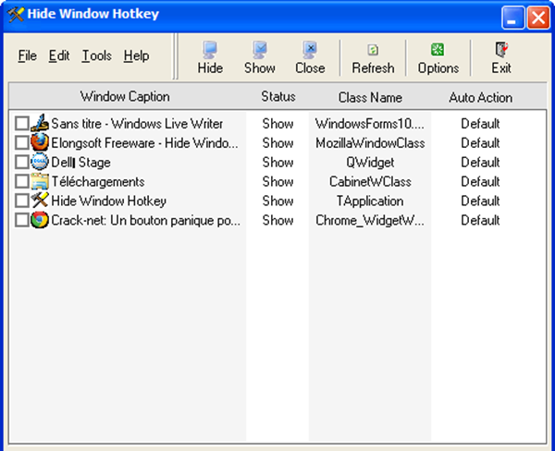Image resolution: width=555 pixels, height=451 pixels.
Task: Check the Crack-net row checkbox
Action: click(22, 220)
